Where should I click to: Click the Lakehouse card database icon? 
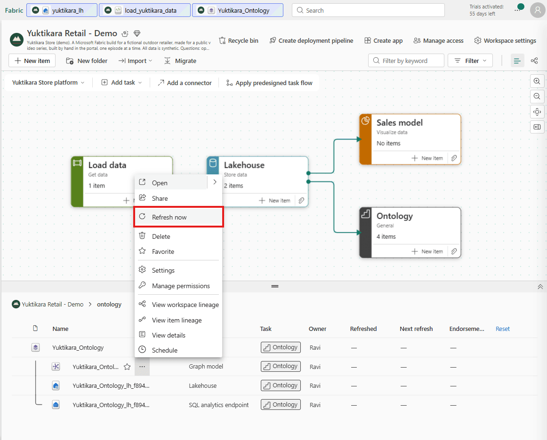[213, 163]
